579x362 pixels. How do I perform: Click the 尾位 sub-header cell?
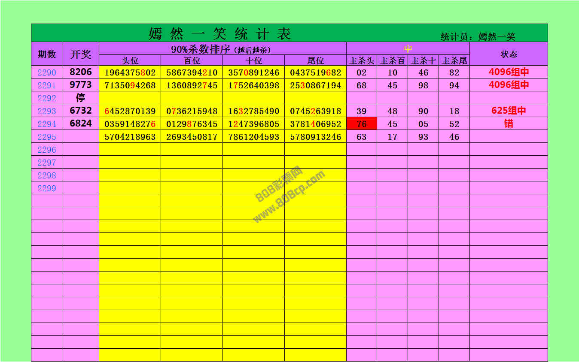(316, 61)
